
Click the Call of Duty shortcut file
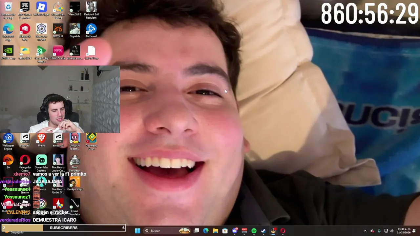pyautogui.click(x=91, y=52)
